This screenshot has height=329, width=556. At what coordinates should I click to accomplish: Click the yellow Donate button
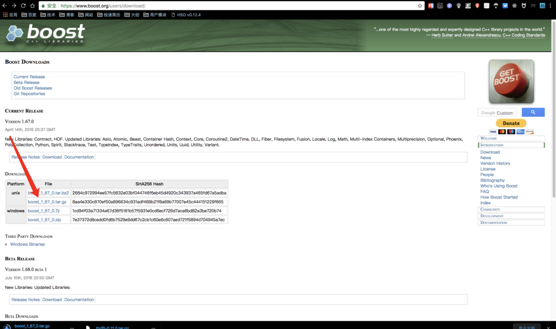tap(511, 123)
